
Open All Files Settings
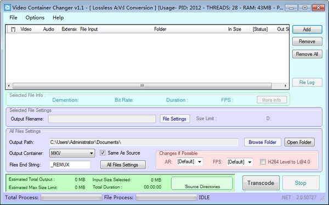click(123, 165)
